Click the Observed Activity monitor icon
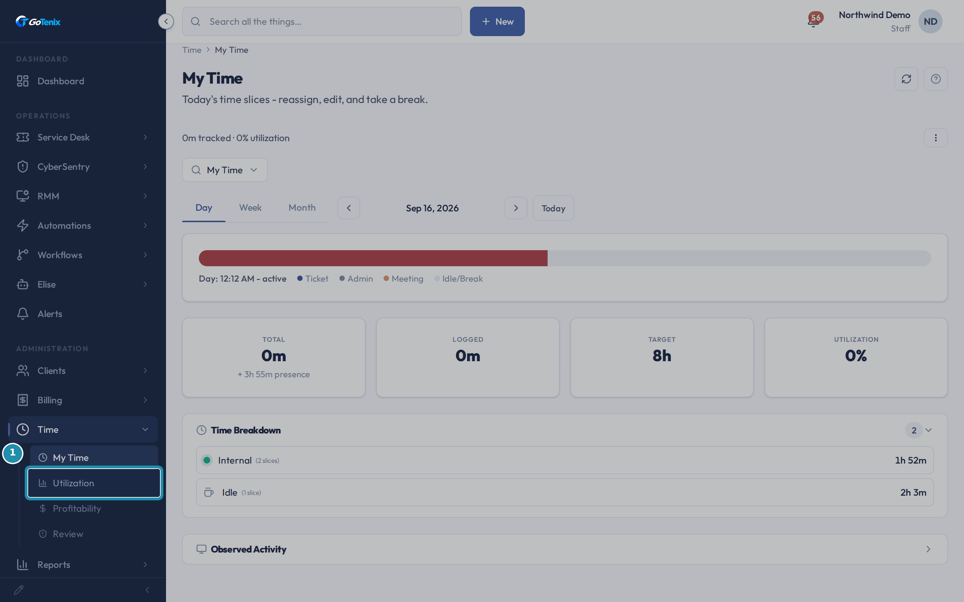Viewport: 964px width, 602px height. [202, 549]
